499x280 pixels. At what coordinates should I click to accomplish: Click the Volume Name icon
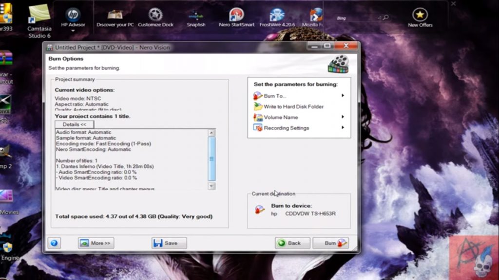(257, 117)
